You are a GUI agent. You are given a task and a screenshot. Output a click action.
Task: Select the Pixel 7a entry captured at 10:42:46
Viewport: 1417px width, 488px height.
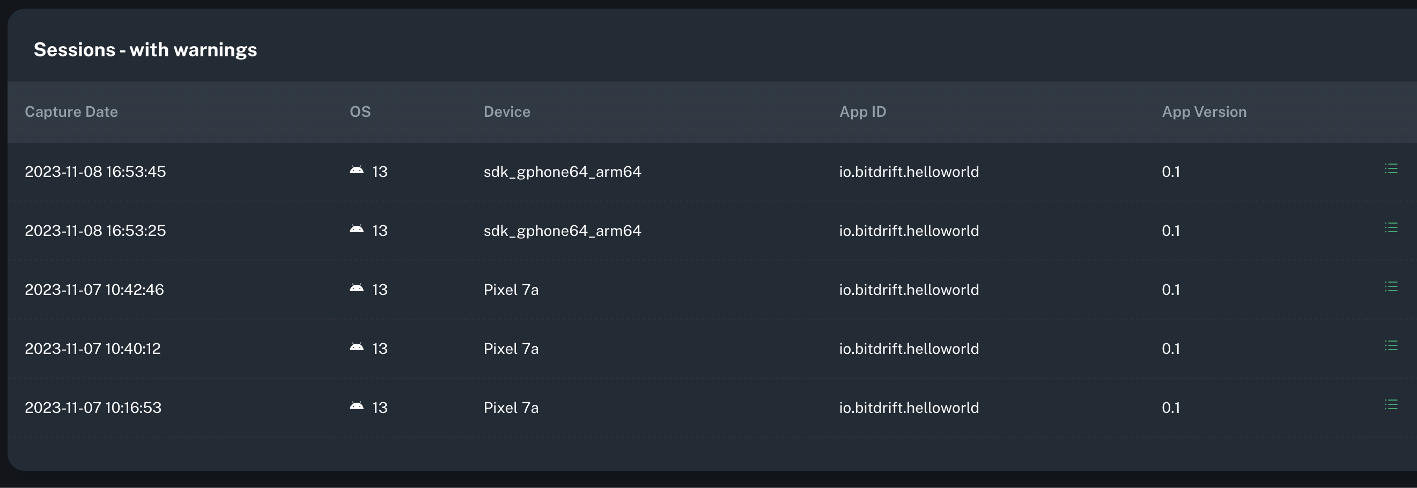[511, 290]
